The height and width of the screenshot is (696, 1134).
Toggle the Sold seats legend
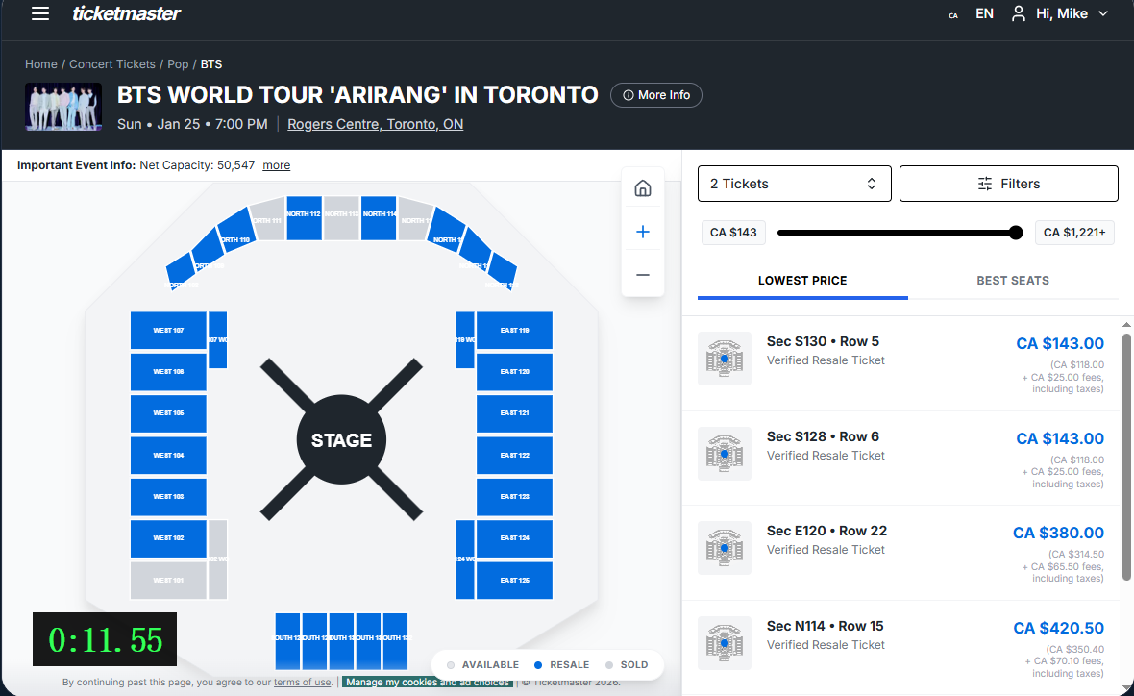tap(627, 664)
